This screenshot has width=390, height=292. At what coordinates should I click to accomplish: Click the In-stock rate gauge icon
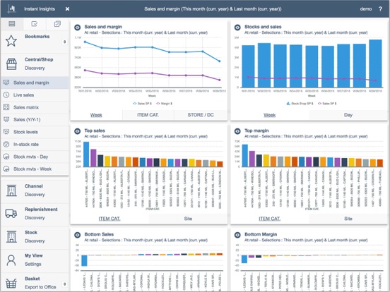[6, 145]
